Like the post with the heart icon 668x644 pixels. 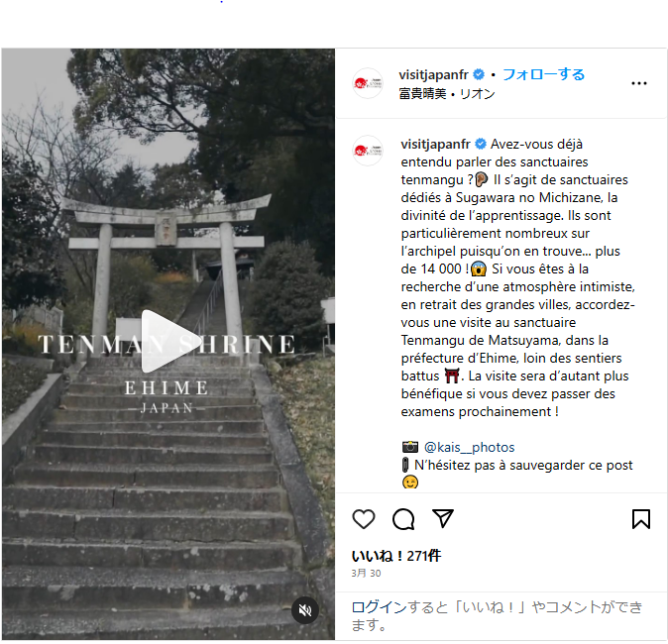click(x=364, y=519)
